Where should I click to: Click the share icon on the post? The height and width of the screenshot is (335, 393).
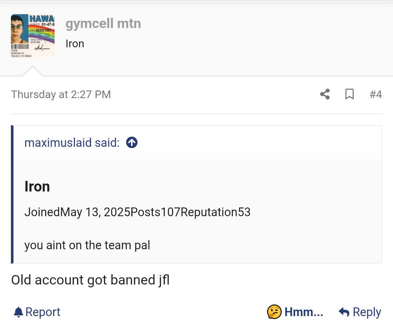click(x=325, y=94)
